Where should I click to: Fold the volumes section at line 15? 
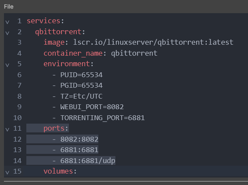(x=7, y=172)
